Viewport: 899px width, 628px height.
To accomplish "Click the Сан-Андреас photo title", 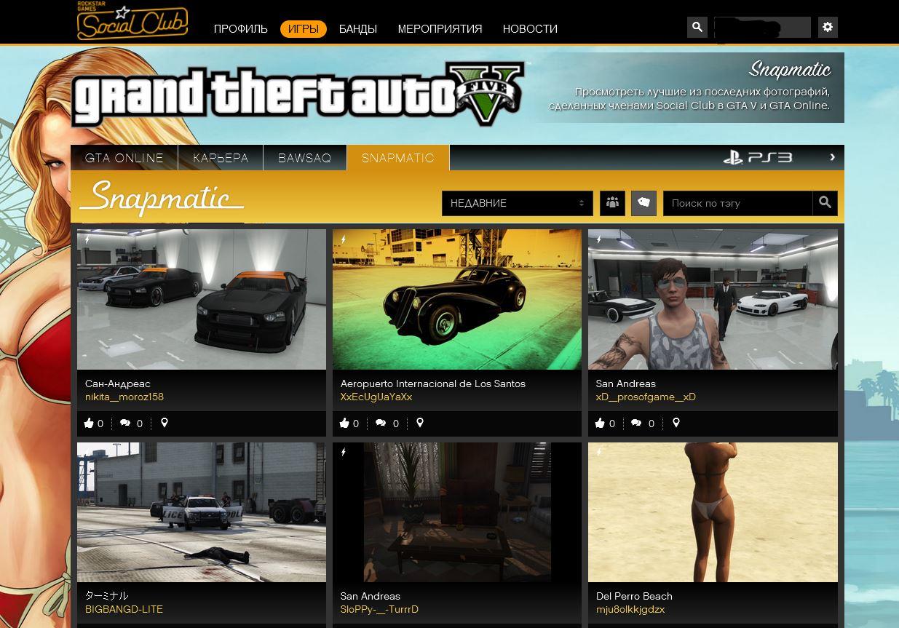I will 118,383.
